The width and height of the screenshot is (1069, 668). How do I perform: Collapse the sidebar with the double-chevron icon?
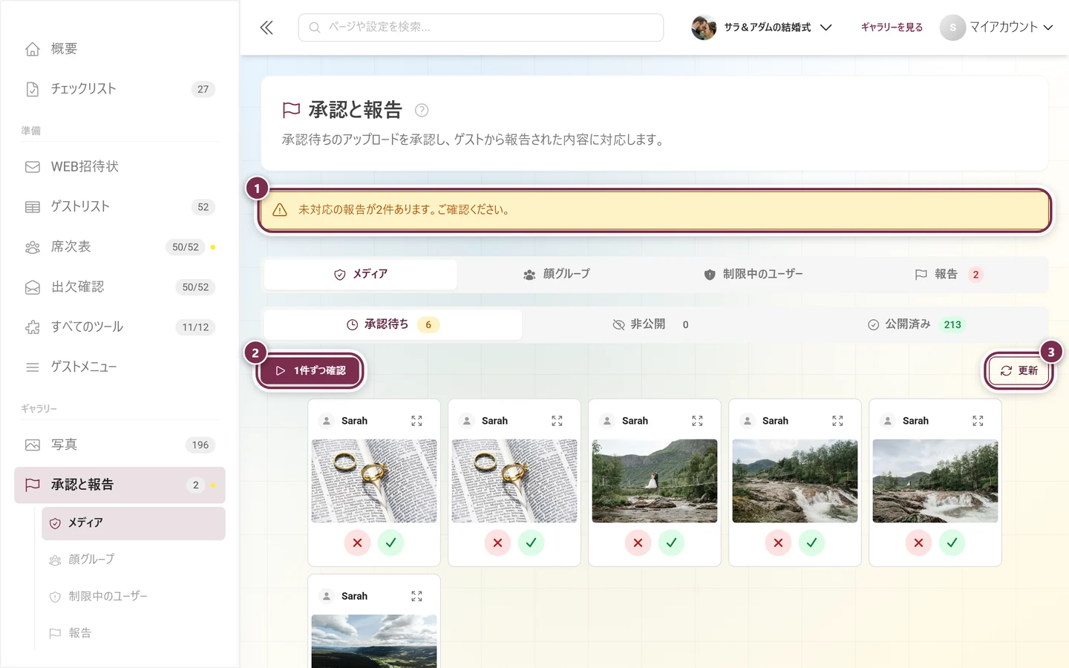point(267,27)
